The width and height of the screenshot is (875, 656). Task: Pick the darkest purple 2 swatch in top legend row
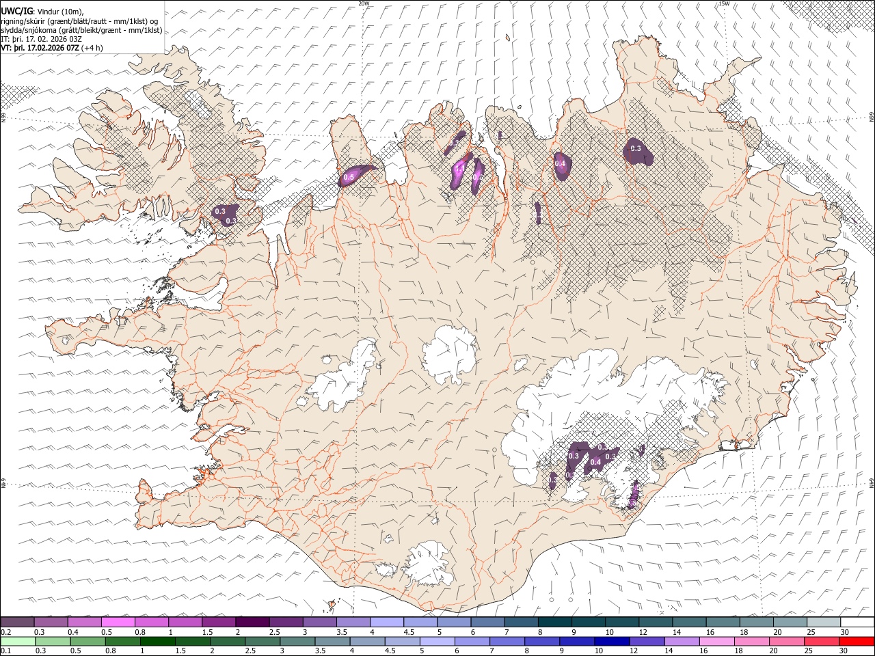point(252,623)
